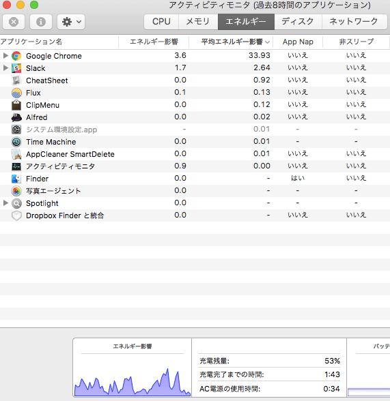Select the ClipMenu row name
The image size is (390, 401).
[42, 105]
